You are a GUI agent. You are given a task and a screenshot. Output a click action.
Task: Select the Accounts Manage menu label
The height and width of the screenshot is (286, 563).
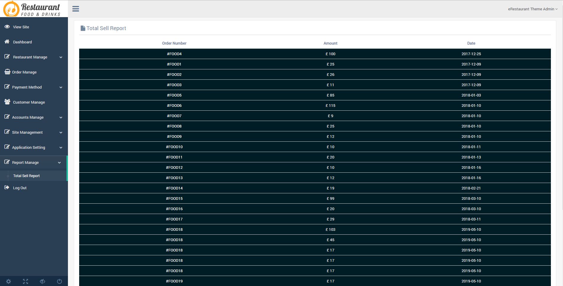28,117
